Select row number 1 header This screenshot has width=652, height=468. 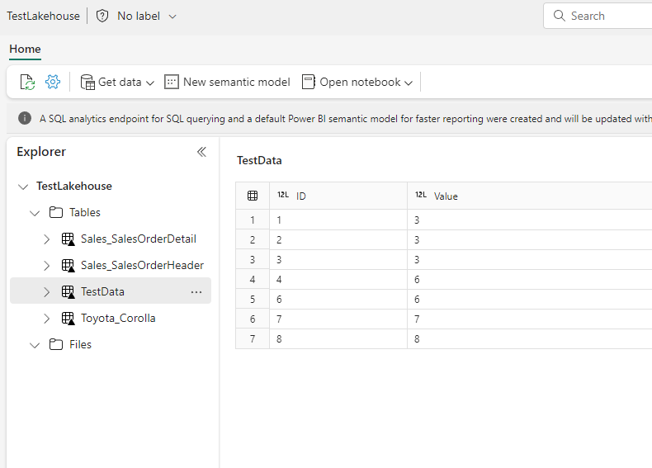(x=253, y=220)
